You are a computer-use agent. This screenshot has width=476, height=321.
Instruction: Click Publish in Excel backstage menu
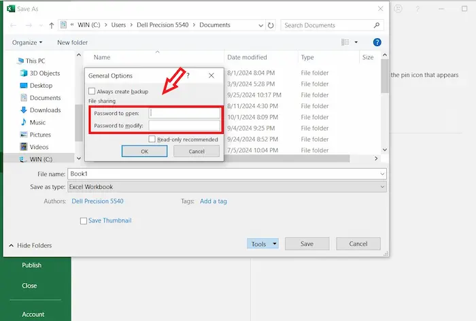pos(31,265)
